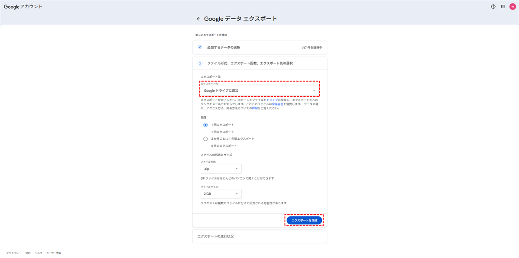Click the step 2 number badge
Image resolution: width=519 pixels, height=258 pixels.
(200, 63)
